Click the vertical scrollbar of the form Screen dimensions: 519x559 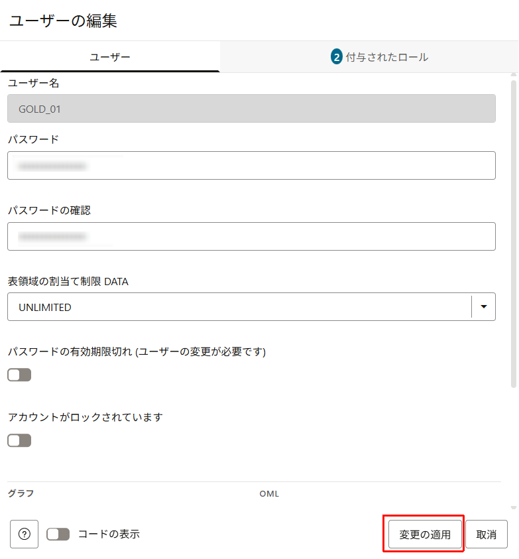[x=514, y=233]
